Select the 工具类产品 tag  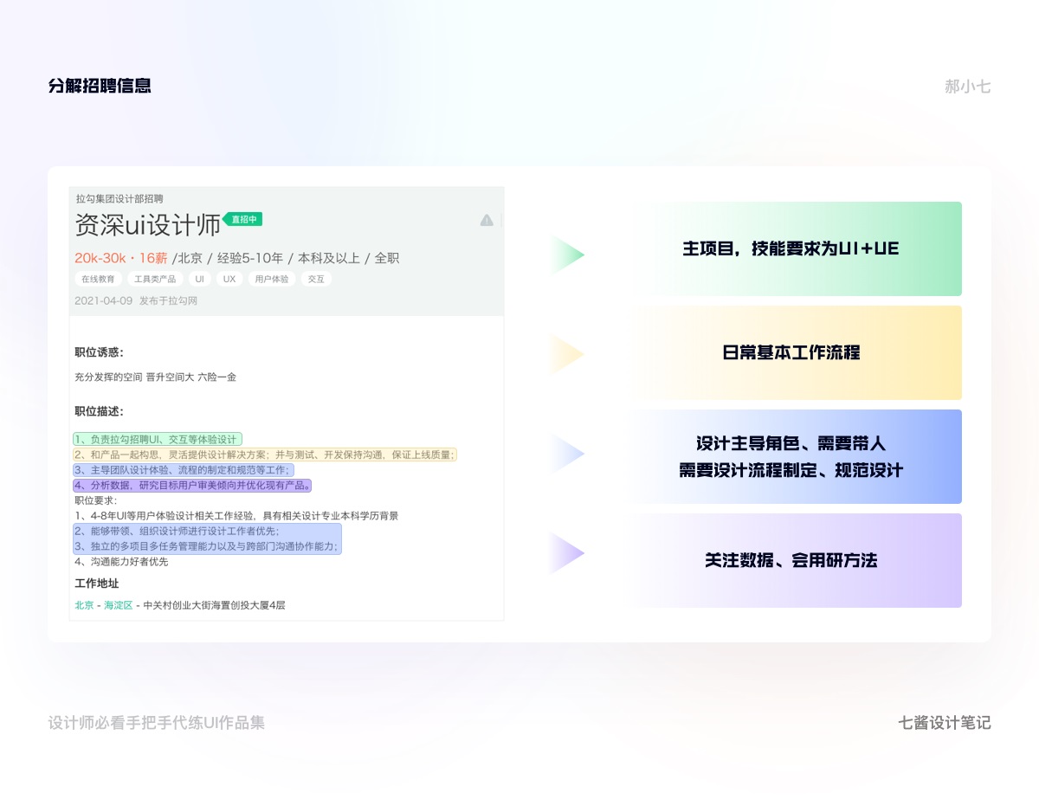click(155, 280)
